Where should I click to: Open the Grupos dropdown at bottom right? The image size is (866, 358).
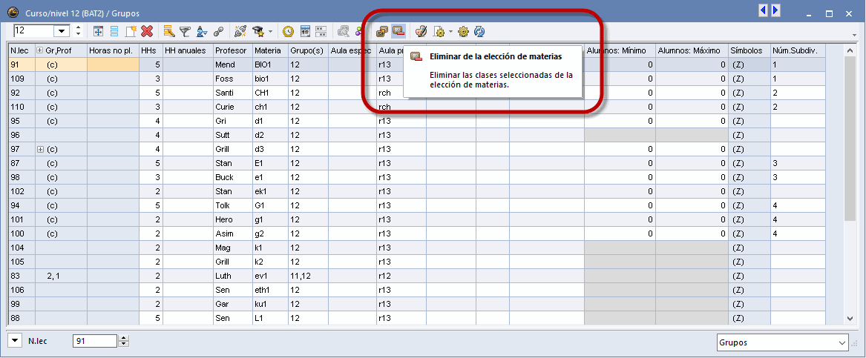842,342
